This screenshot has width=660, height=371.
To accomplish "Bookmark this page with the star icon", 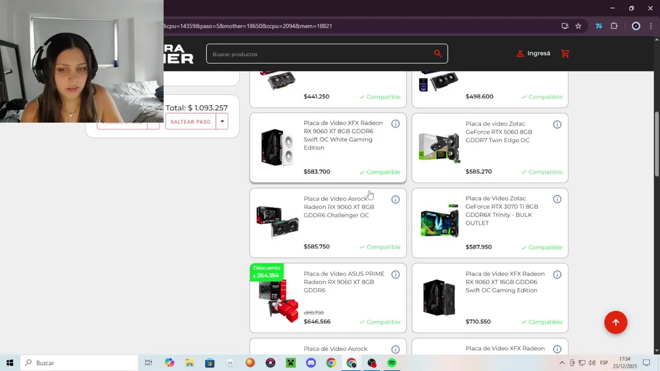I will click(579, 26).
